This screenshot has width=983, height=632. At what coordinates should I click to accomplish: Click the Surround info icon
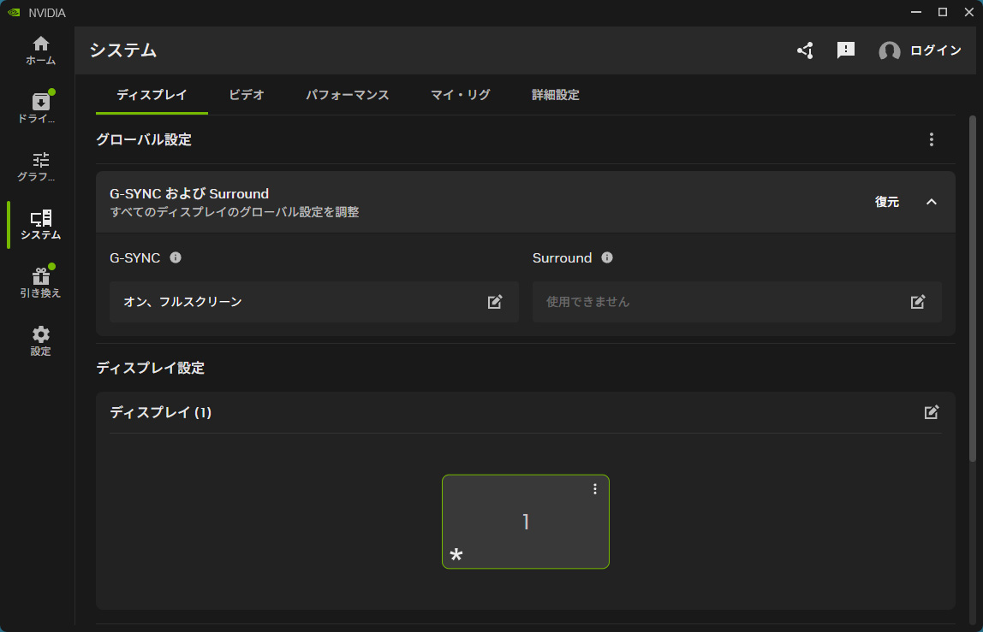point(607,257)
